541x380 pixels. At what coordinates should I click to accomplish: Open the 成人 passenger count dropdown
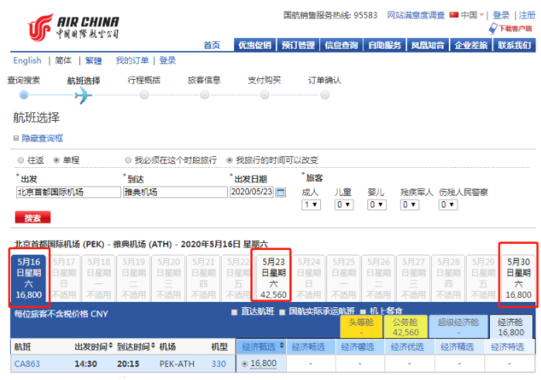pyautogui.click(x=311, y=204)
